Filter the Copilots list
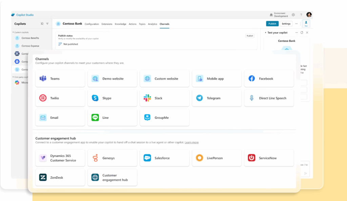This screenshot has height=201, width=347. click(x=47, y=24)
